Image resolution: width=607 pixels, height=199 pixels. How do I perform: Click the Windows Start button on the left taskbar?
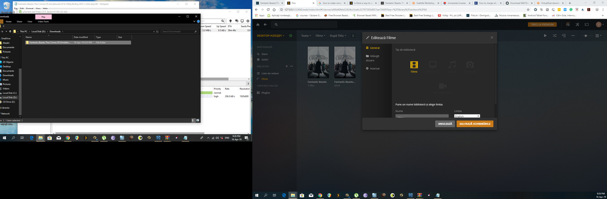pyautogui.click(x=4, y=138)
